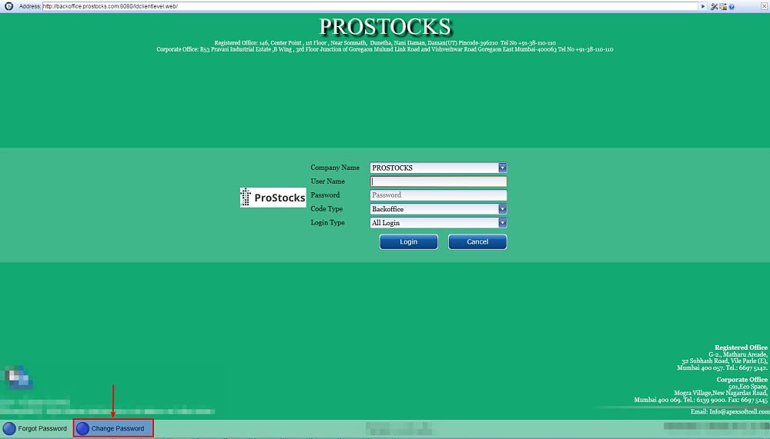The width and height of the screenshot is (770, 439).
Task: Click the toolbar icon right of the wrench
Action: click(x=723, y=6)
